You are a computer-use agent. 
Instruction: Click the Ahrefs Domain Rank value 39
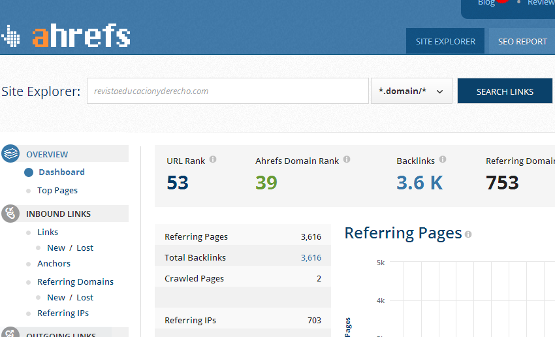[x=266, y=183]
